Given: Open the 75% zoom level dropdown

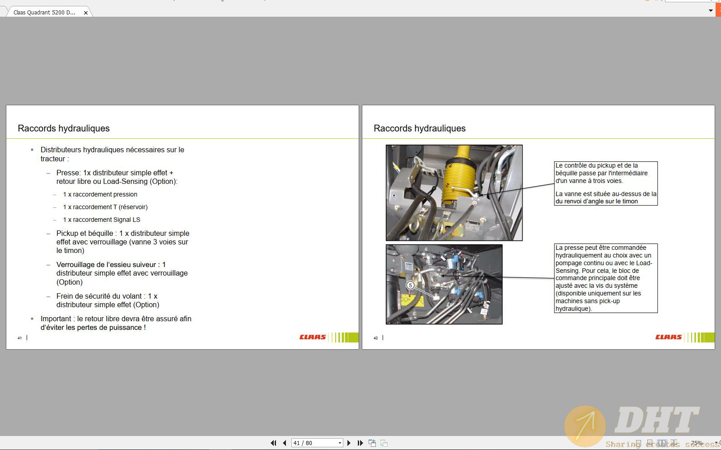Looking at the screenshot, I should [x=716, y=443].
